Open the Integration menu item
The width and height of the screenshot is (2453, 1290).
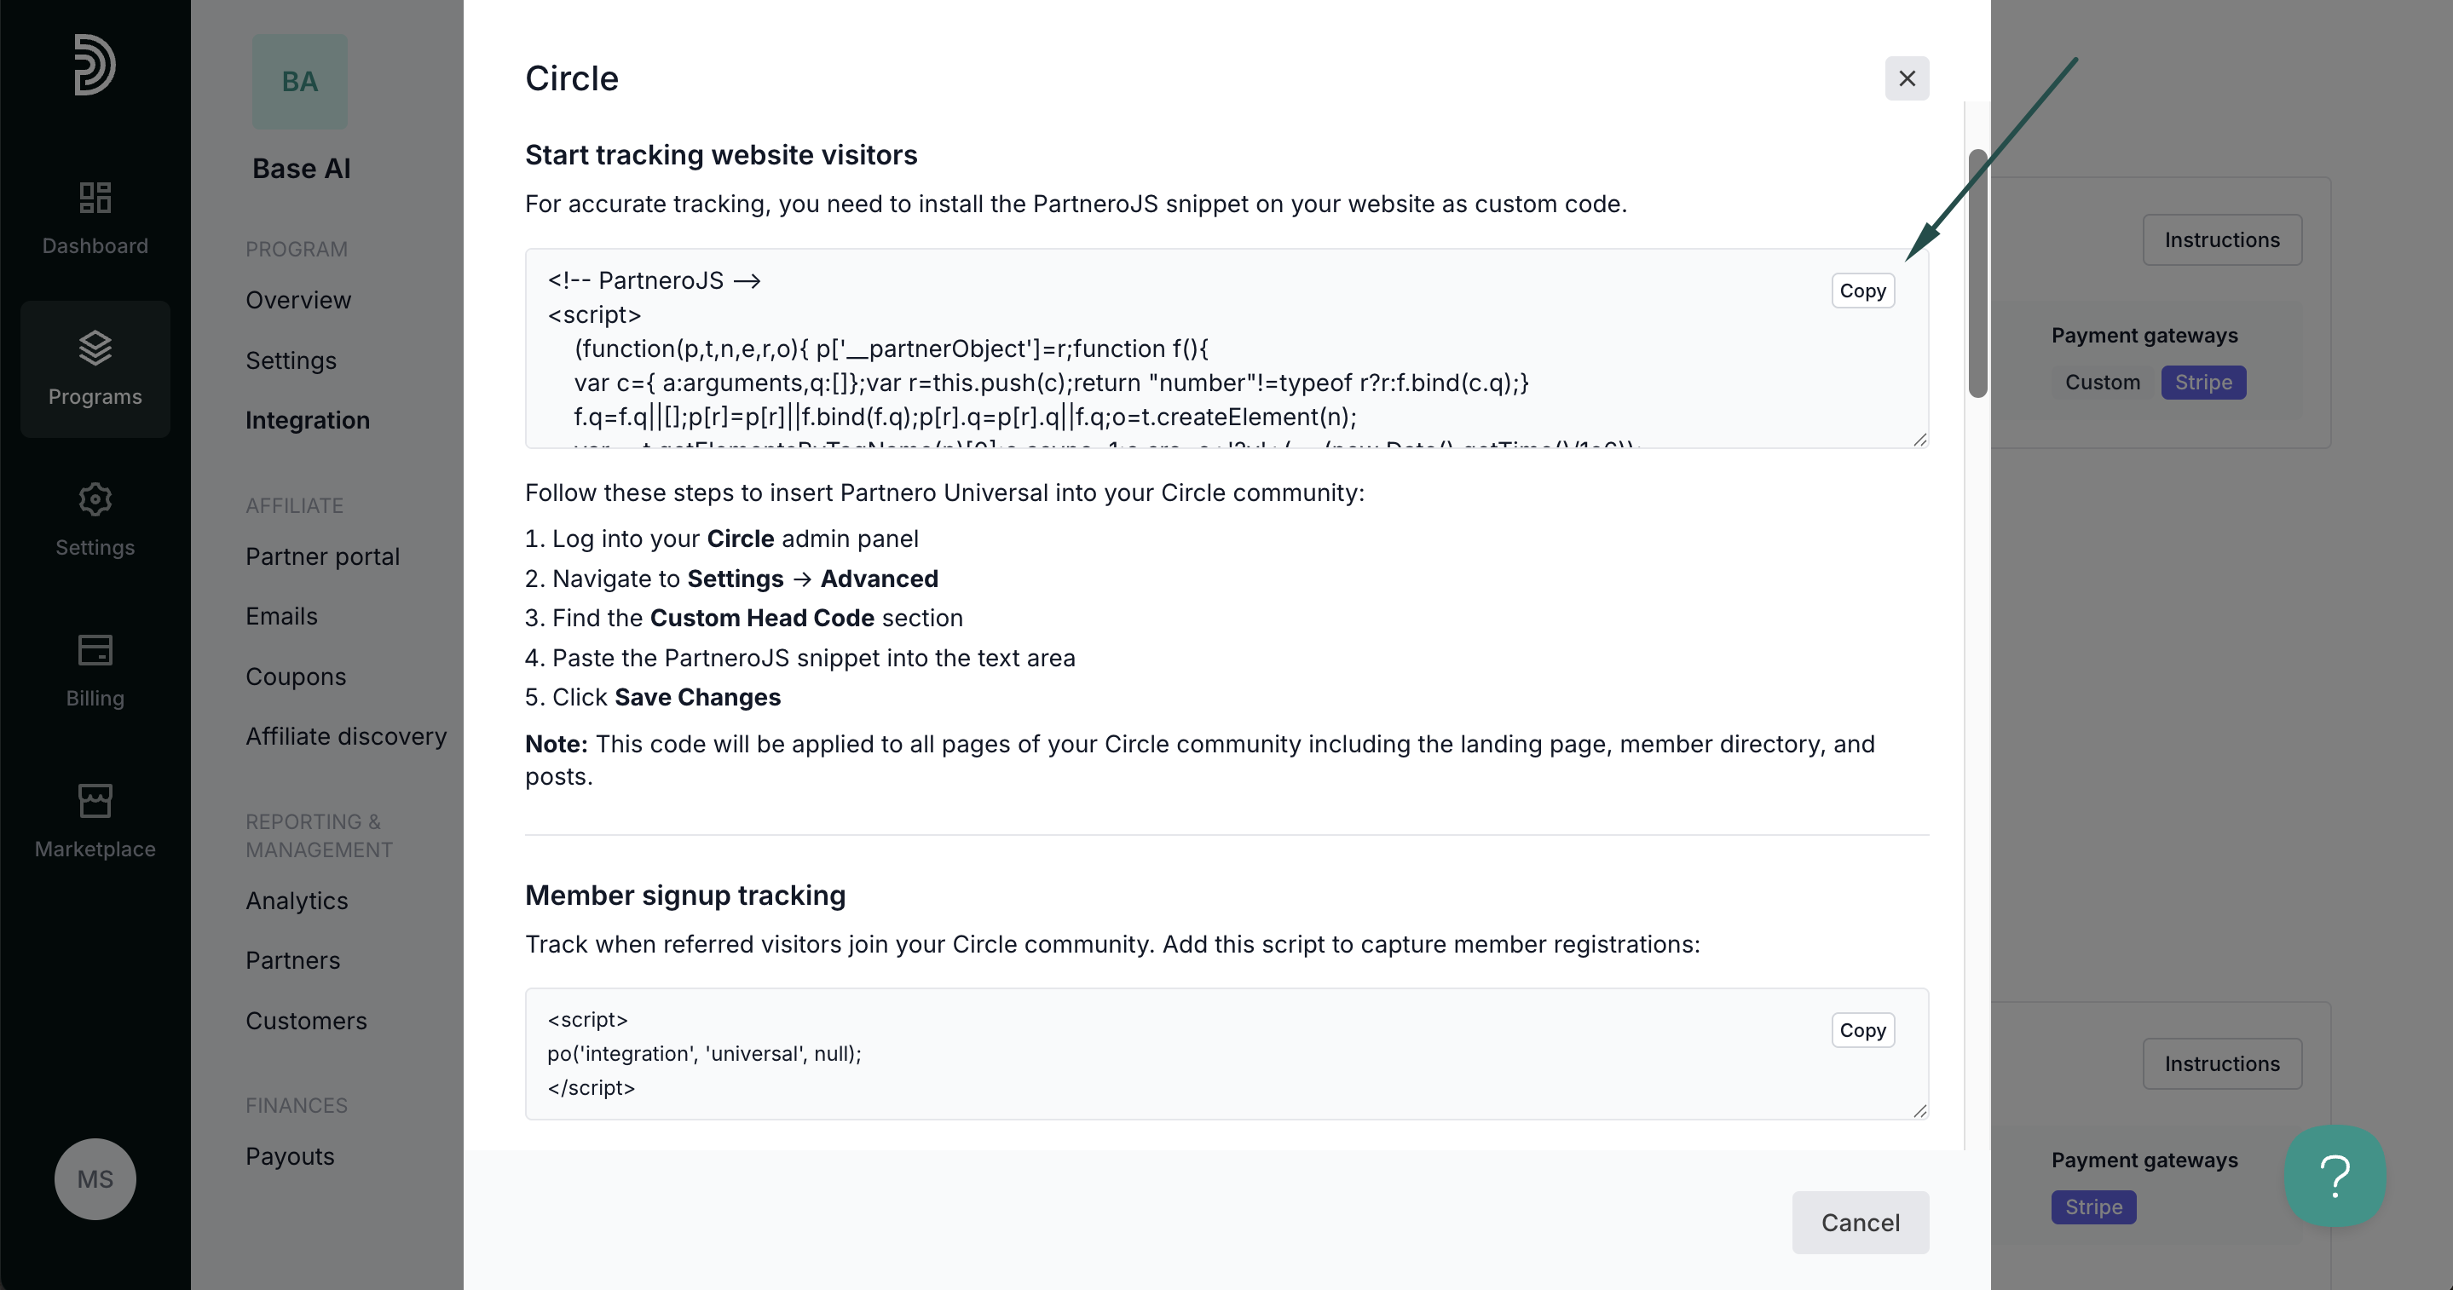click(x=308, y=420)
